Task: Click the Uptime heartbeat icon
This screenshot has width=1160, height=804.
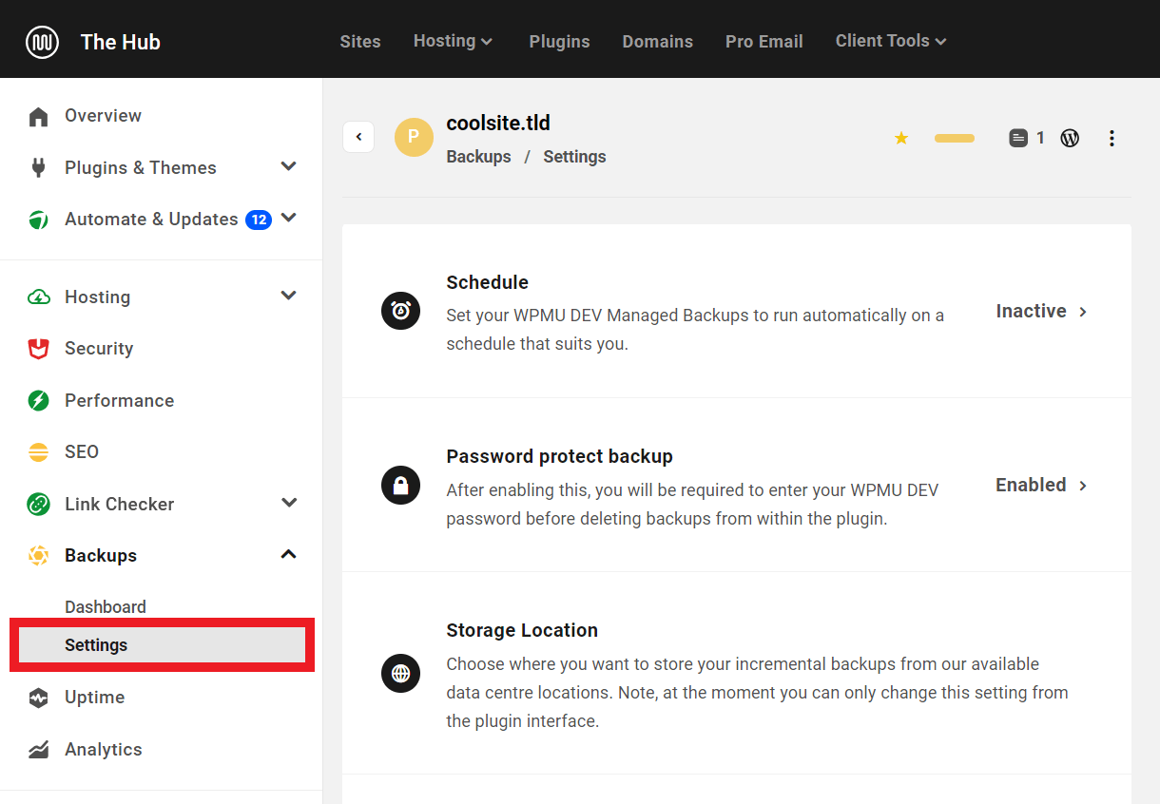Action: coord(38,699)
